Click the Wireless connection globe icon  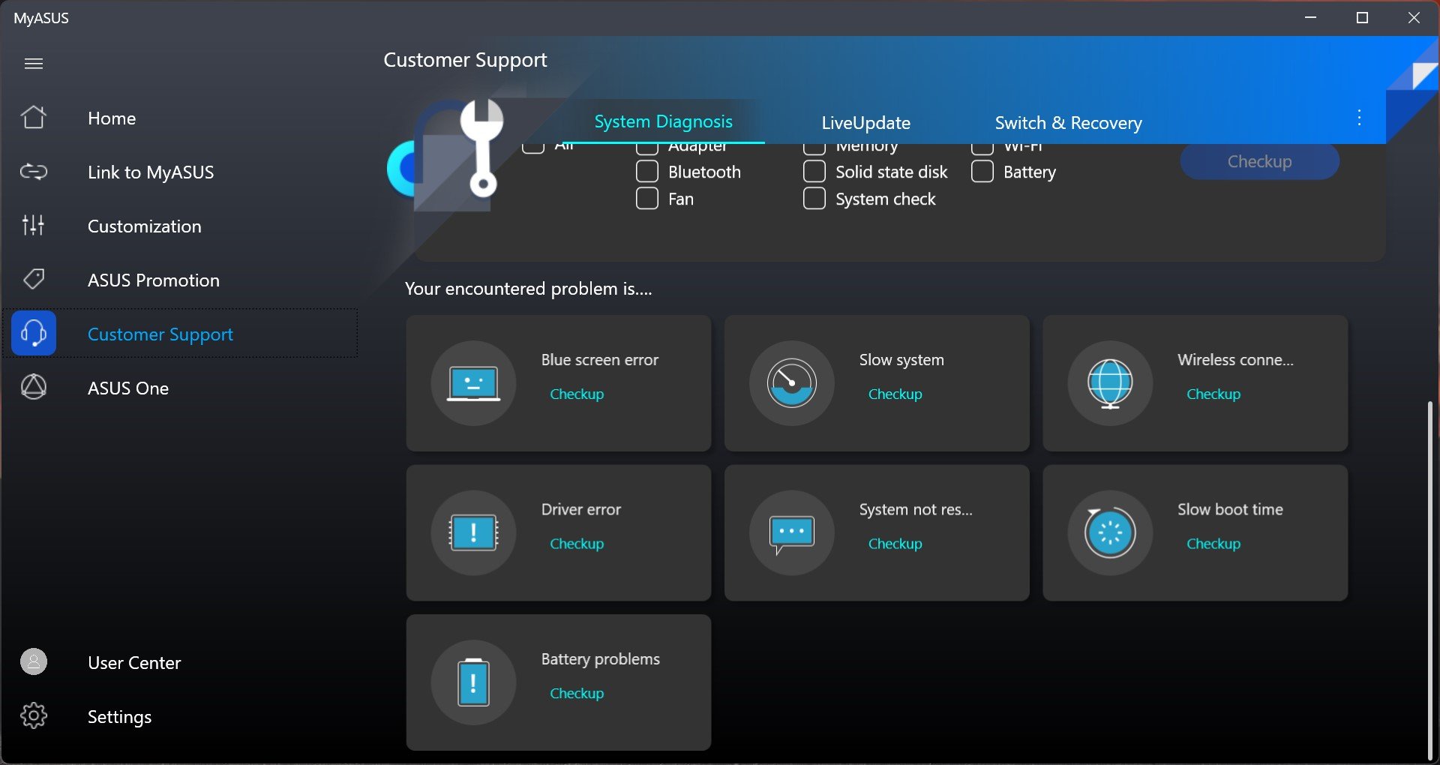pyautogui.click(x=1110, y=383)
